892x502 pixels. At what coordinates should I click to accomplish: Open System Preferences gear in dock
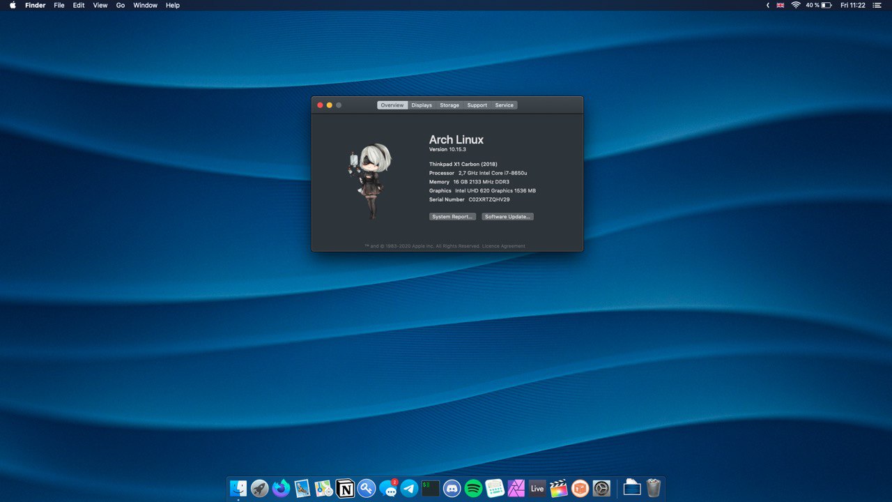(x=601, y=489)
